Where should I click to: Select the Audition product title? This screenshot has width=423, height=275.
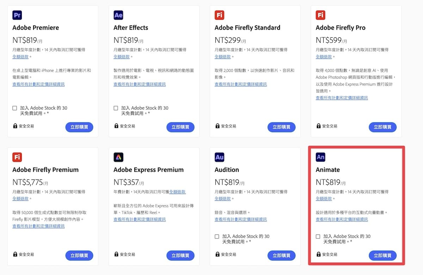[x=227, y=170]
